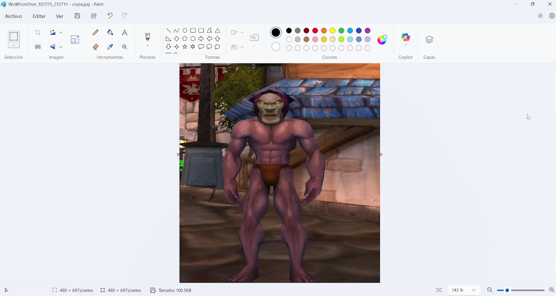Open the user account icon
This screenshot has height=296, width=556.
click(x=540, y=16)
